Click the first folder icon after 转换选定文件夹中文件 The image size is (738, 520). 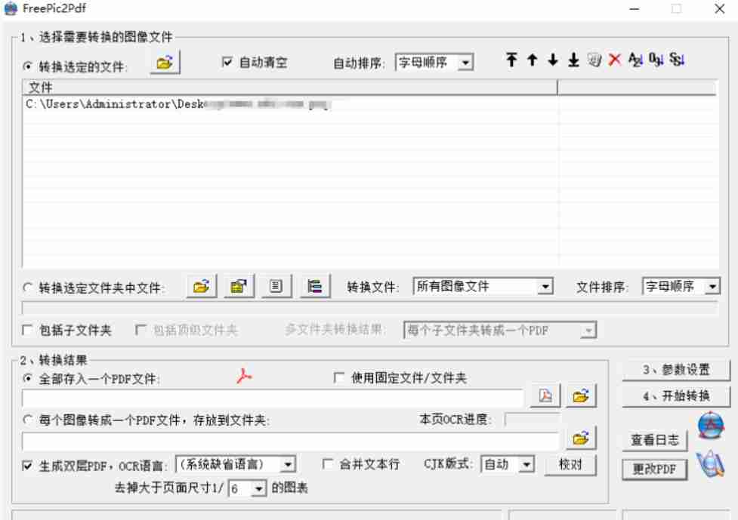pos(202,286)
